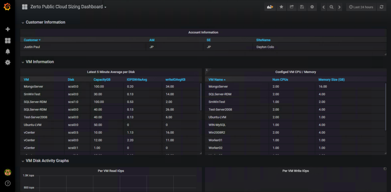Open Latest 5 Minute Average per Disk panel menu
The image size is (391, 192).
click(111, 72)
